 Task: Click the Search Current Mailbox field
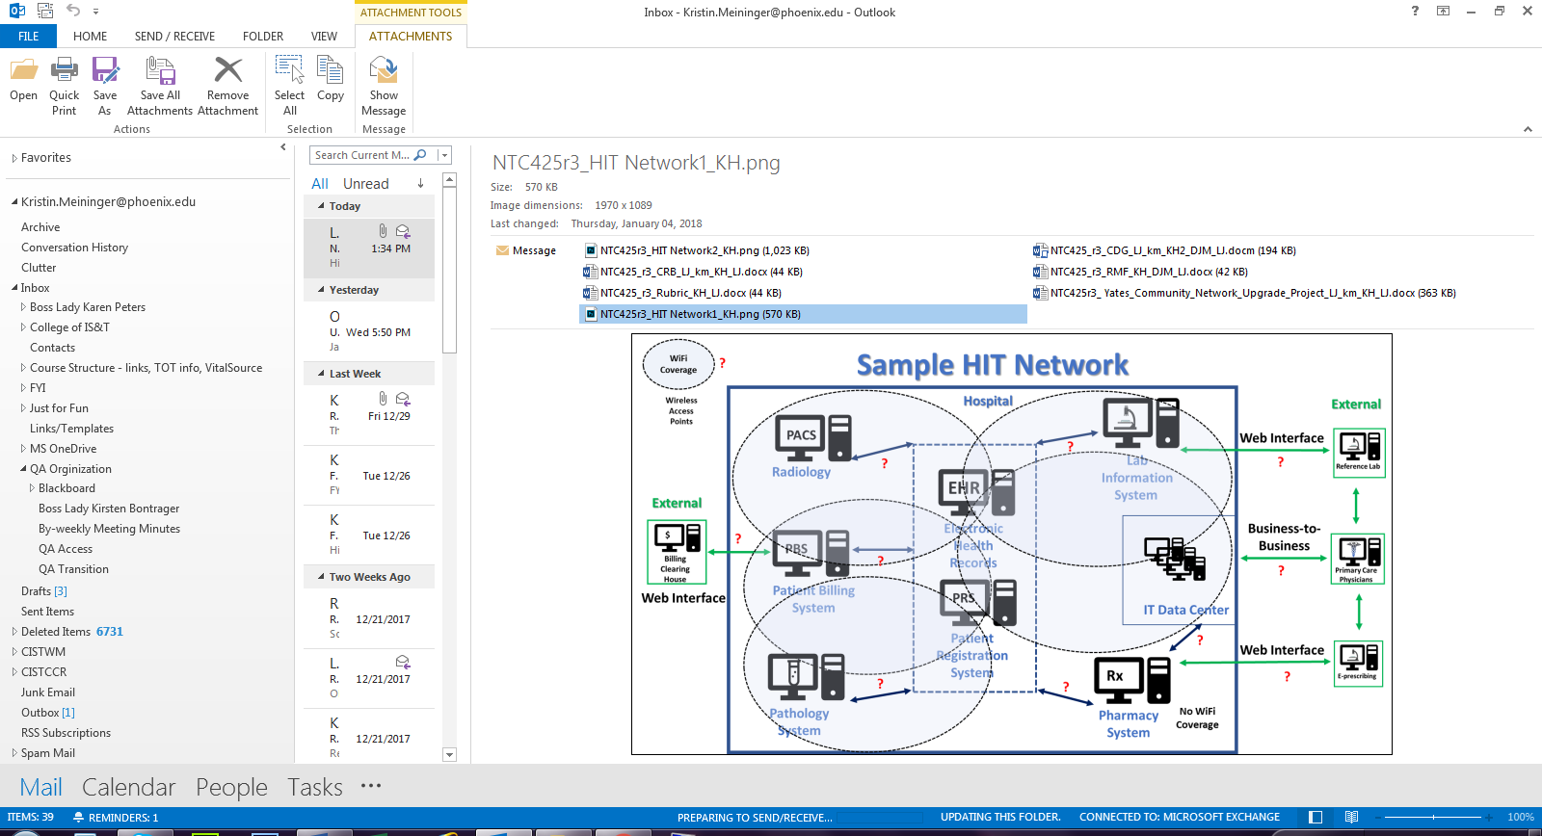pyautogui.click(x=362, y=155)
